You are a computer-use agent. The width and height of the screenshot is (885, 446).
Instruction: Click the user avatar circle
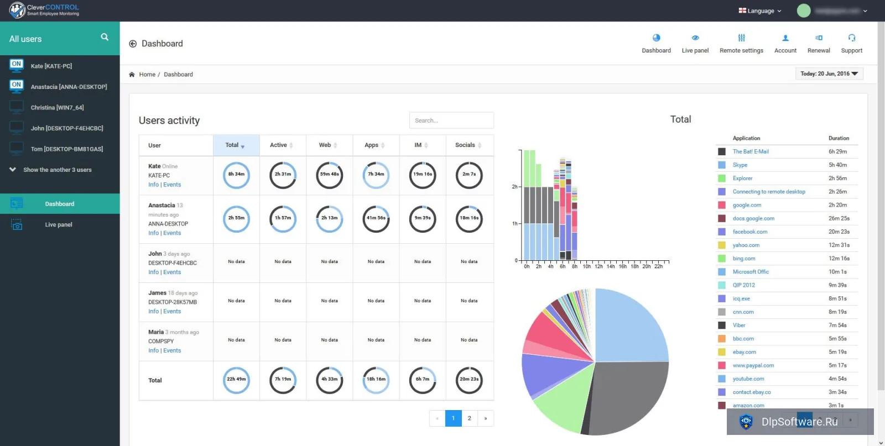coord(804,11)
